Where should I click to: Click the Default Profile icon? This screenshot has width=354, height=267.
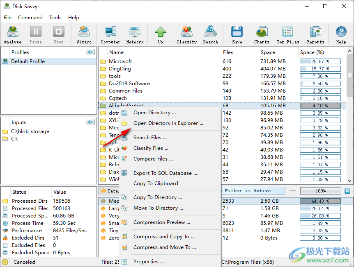pyautogui.click(x=5, y=61)
